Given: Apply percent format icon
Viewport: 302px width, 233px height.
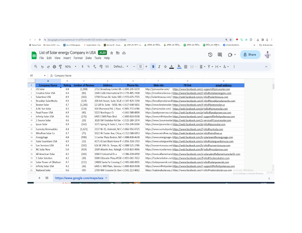Looking at the screenshot, I should coord(88,67).
